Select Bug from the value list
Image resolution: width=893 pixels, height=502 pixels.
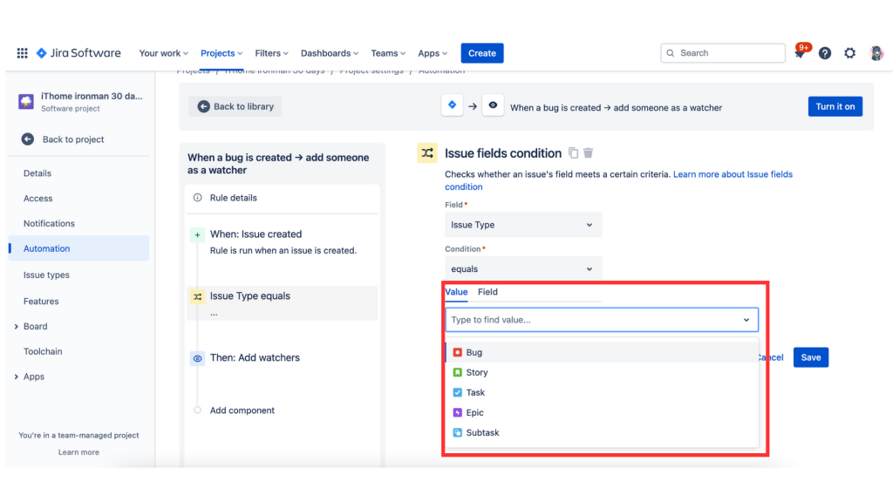(x=602, y=352)
